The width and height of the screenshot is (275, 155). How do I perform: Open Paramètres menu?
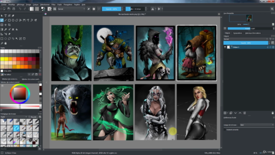[x=68, y=5]
